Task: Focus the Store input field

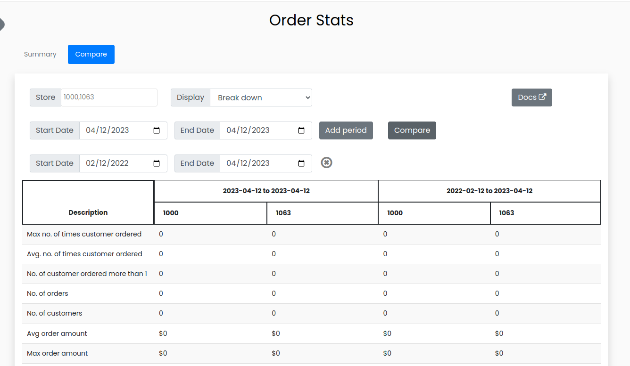Action: pos(109,98)
